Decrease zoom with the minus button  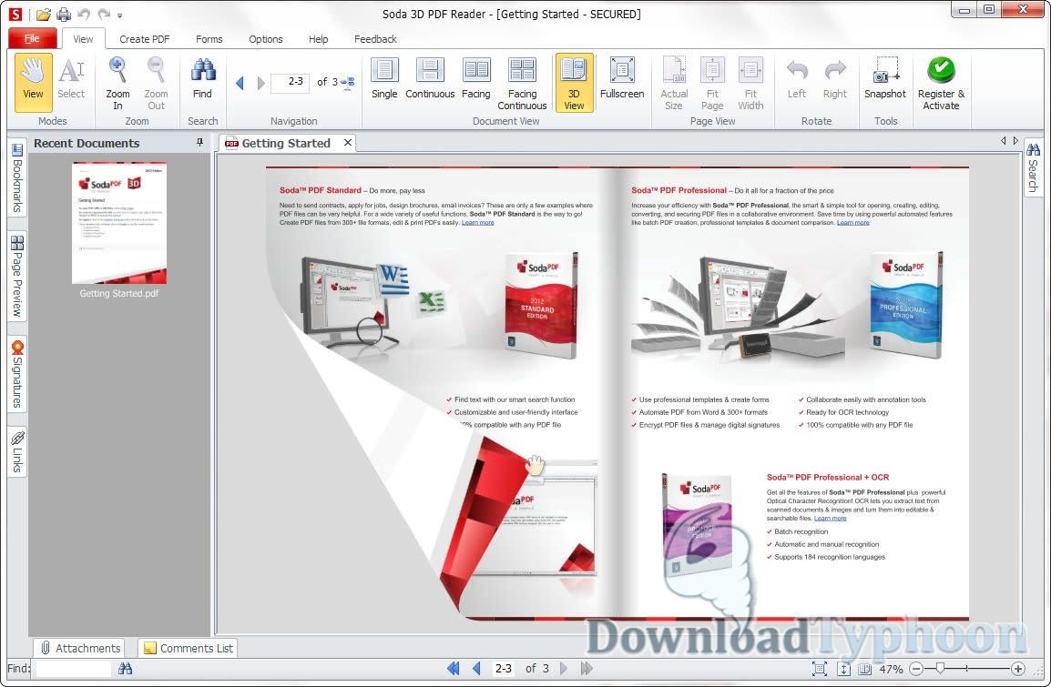(916, 668)
